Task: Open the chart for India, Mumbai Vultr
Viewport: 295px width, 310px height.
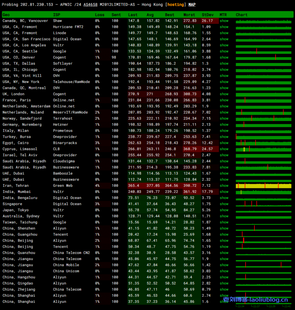Action: [264, 192]
